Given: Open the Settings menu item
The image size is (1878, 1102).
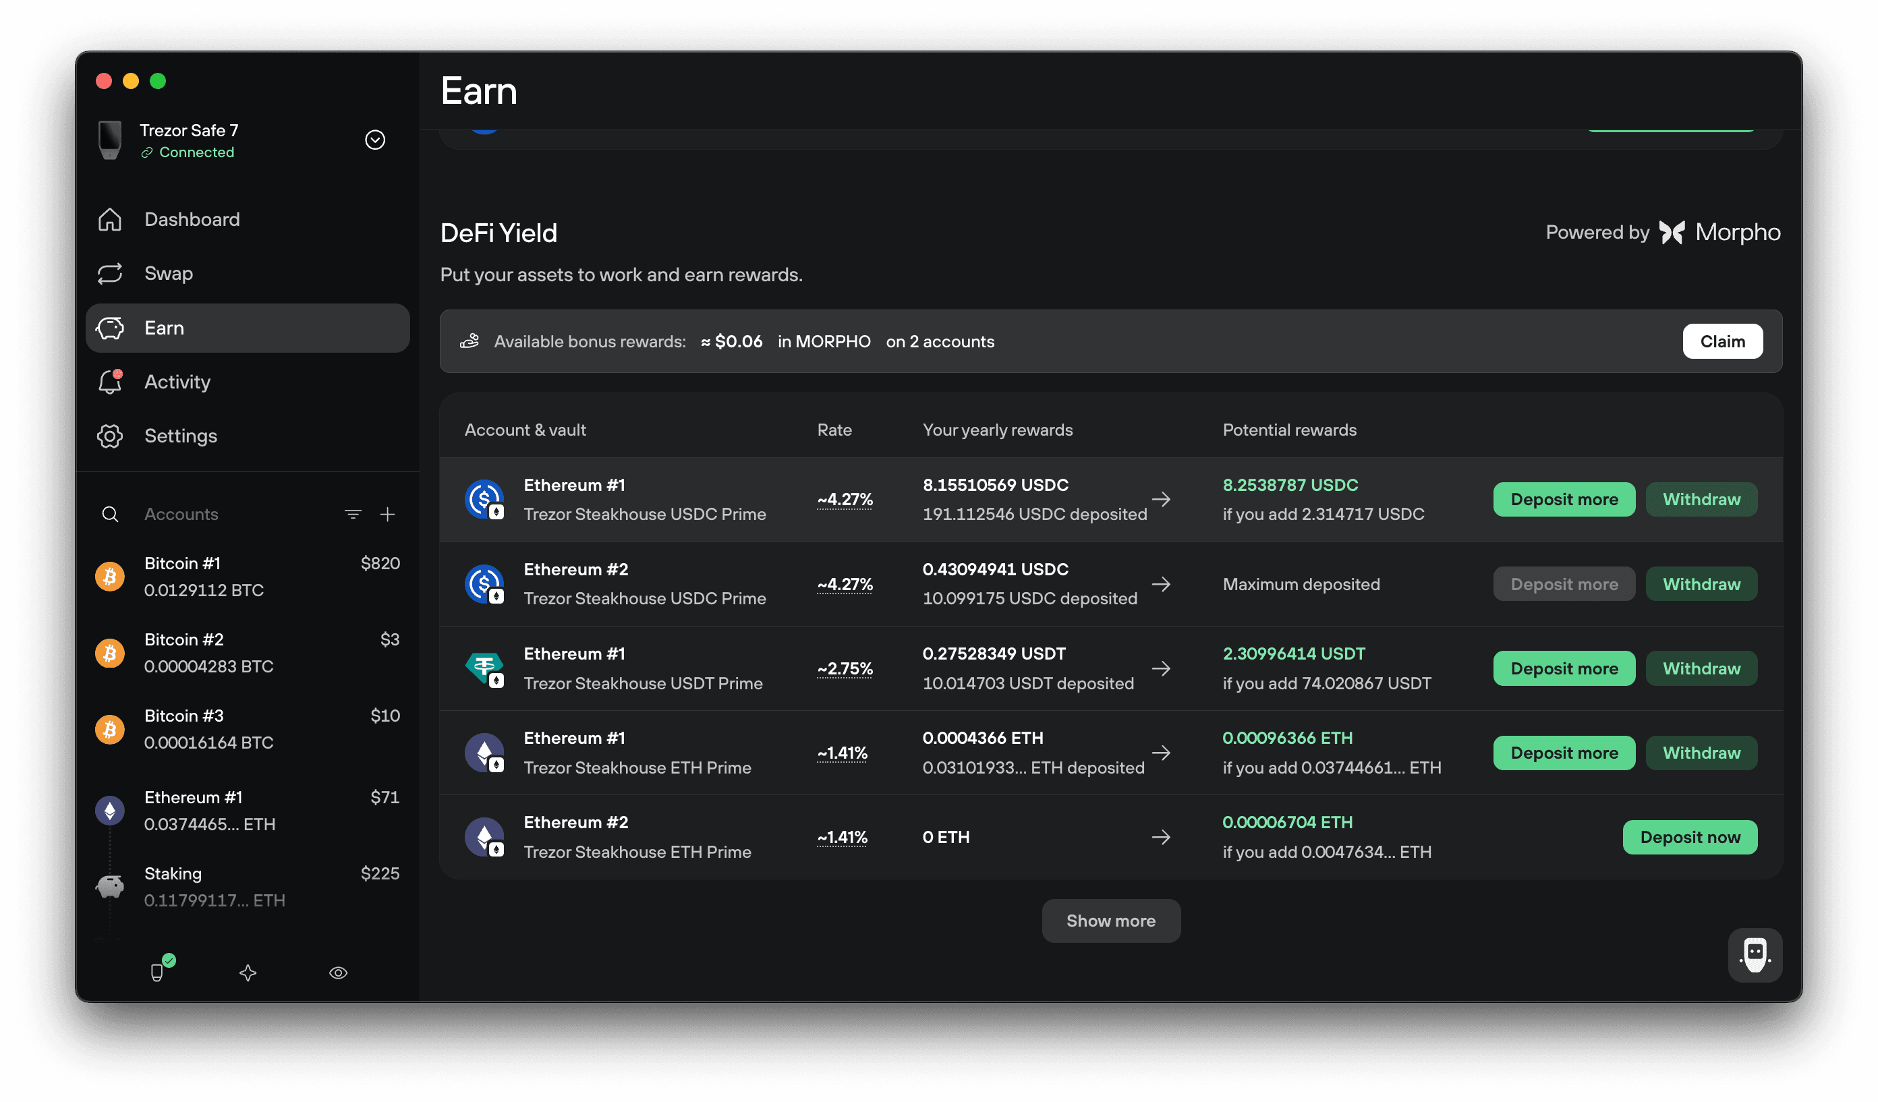Looking at the screenshot, I should (248, 436).
